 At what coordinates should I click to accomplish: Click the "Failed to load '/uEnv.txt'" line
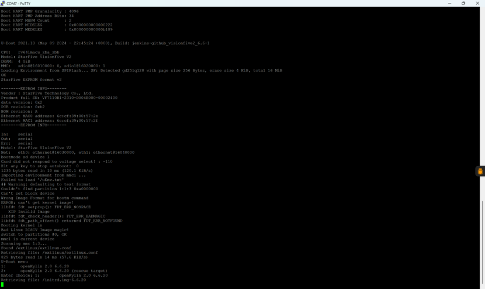point(33,180)
